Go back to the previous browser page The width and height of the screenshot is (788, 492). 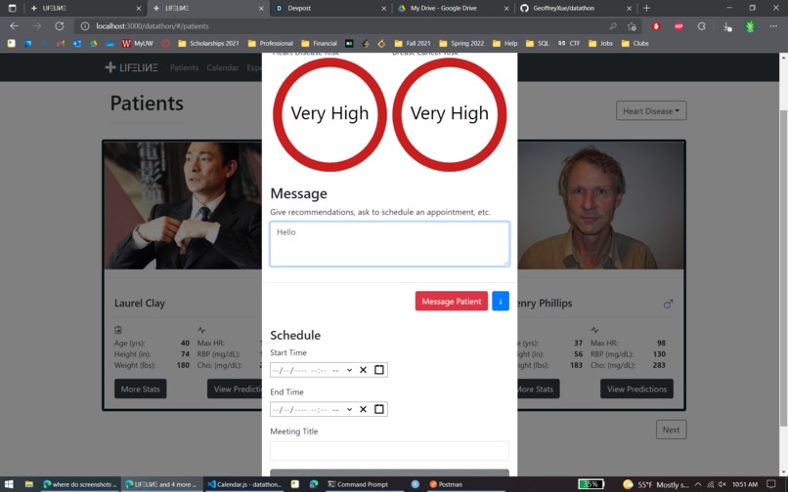[14, 26]
